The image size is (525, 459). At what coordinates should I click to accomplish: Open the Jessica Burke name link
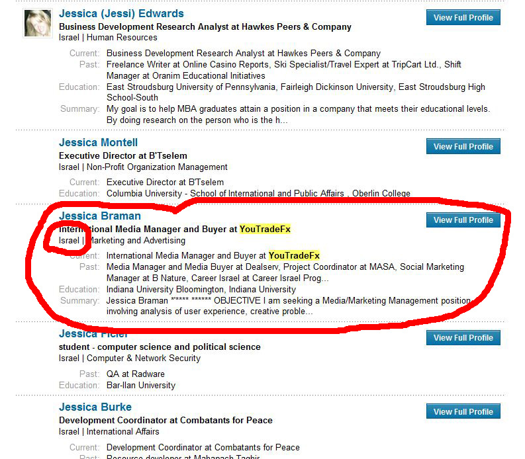coord(95,407)
